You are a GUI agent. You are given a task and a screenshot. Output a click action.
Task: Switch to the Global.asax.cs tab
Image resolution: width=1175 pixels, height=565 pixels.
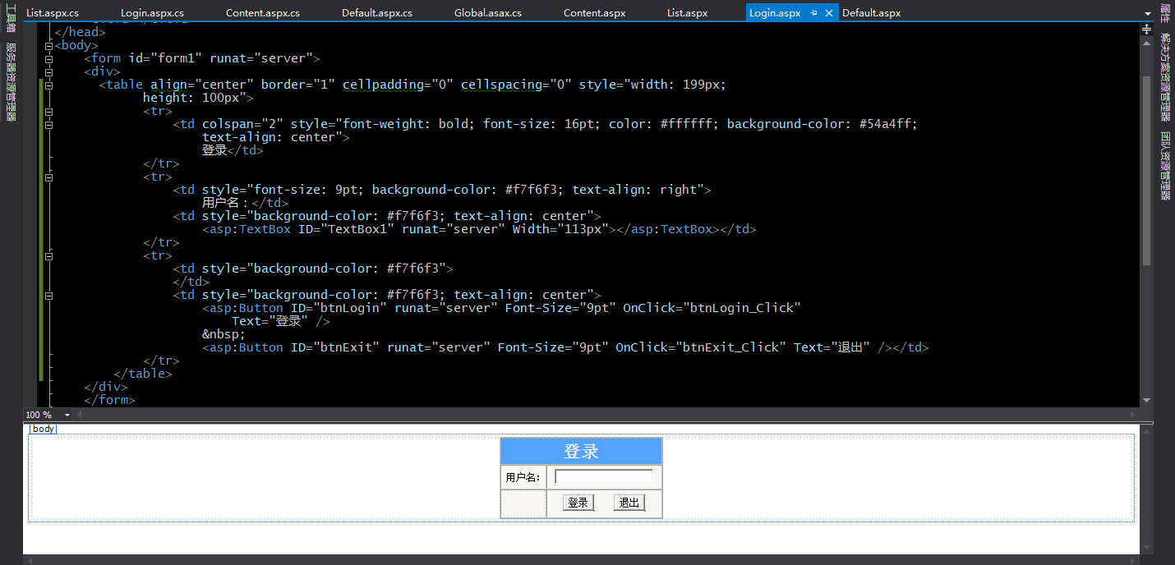coord(487,12)
